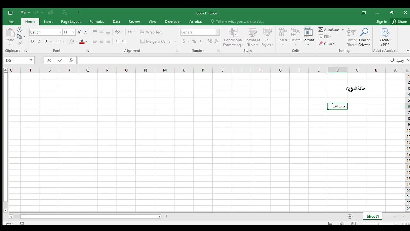This screenshot has height=231, width=410.
Task: Apply the red font color swatch
Action: tap(82, 41)
